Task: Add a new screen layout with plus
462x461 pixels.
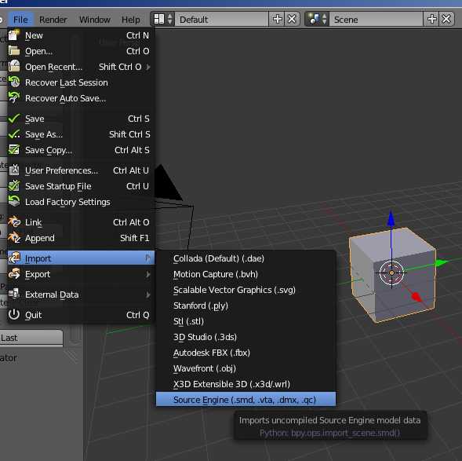Action: 277,19
